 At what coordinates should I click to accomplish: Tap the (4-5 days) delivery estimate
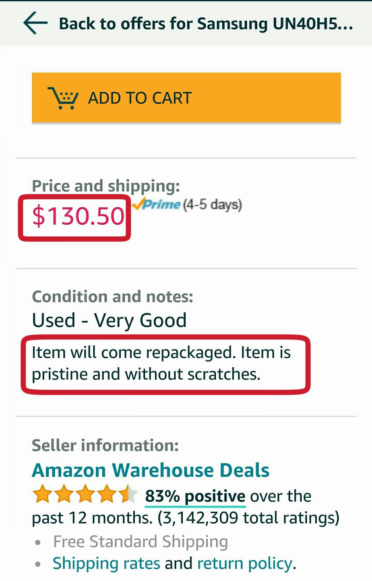click(x=212, y=205)
